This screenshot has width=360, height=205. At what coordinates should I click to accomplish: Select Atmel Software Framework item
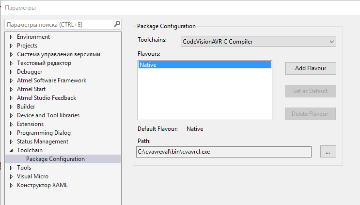point(51,80)
